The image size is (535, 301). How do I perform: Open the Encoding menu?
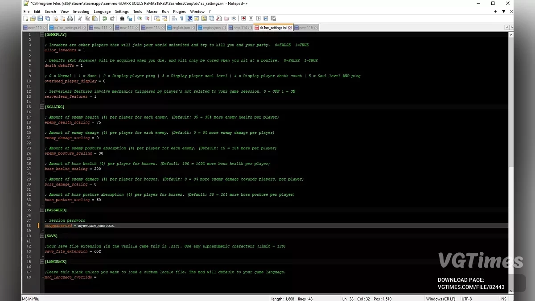[81, 12]
